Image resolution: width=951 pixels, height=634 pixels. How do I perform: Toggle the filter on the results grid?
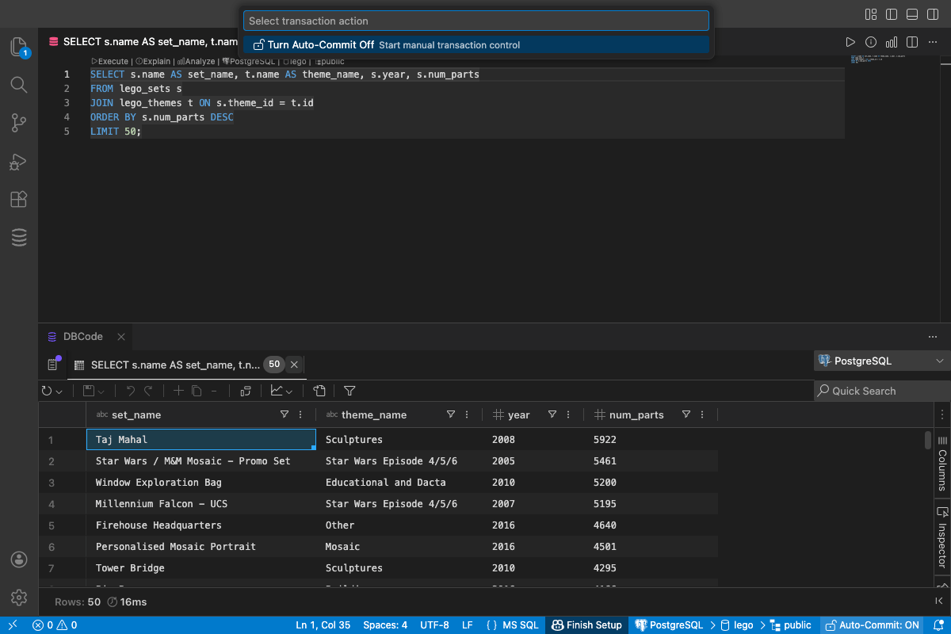(349, 390)
